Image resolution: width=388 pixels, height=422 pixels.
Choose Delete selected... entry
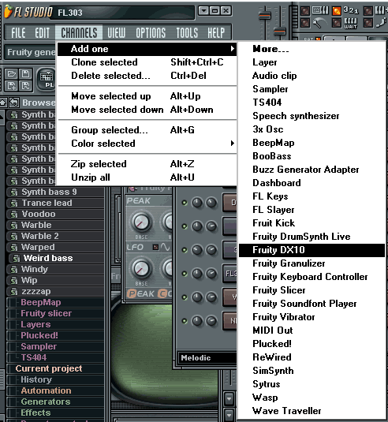tap(147, 76)
